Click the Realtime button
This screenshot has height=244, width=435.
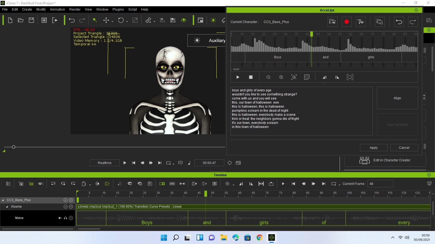pos(105,163)
